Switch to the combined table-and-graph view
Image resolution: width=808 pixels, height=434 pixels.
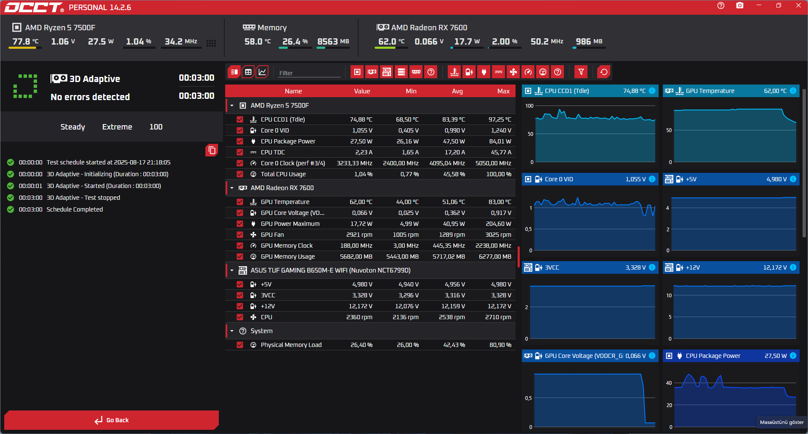[234, 72]
